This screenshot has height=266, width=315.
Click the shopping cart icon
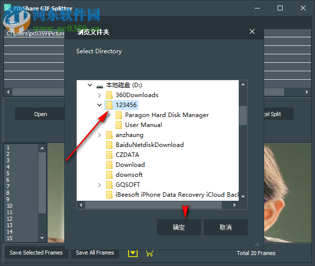pyautogui.click(x=150, y=253)
